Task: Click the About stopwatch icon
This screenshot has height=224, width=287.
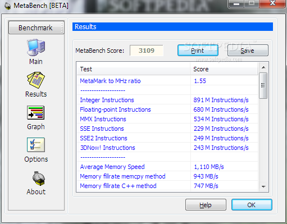Action: click(x=39, y=179)
